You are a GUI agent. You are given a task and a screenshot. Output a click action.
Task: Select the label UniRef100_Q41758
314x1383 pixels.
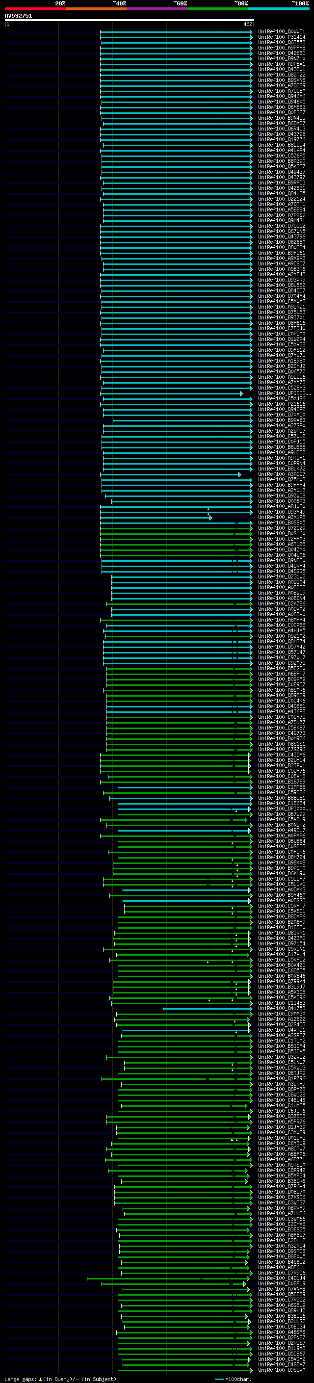point(281,1009)
